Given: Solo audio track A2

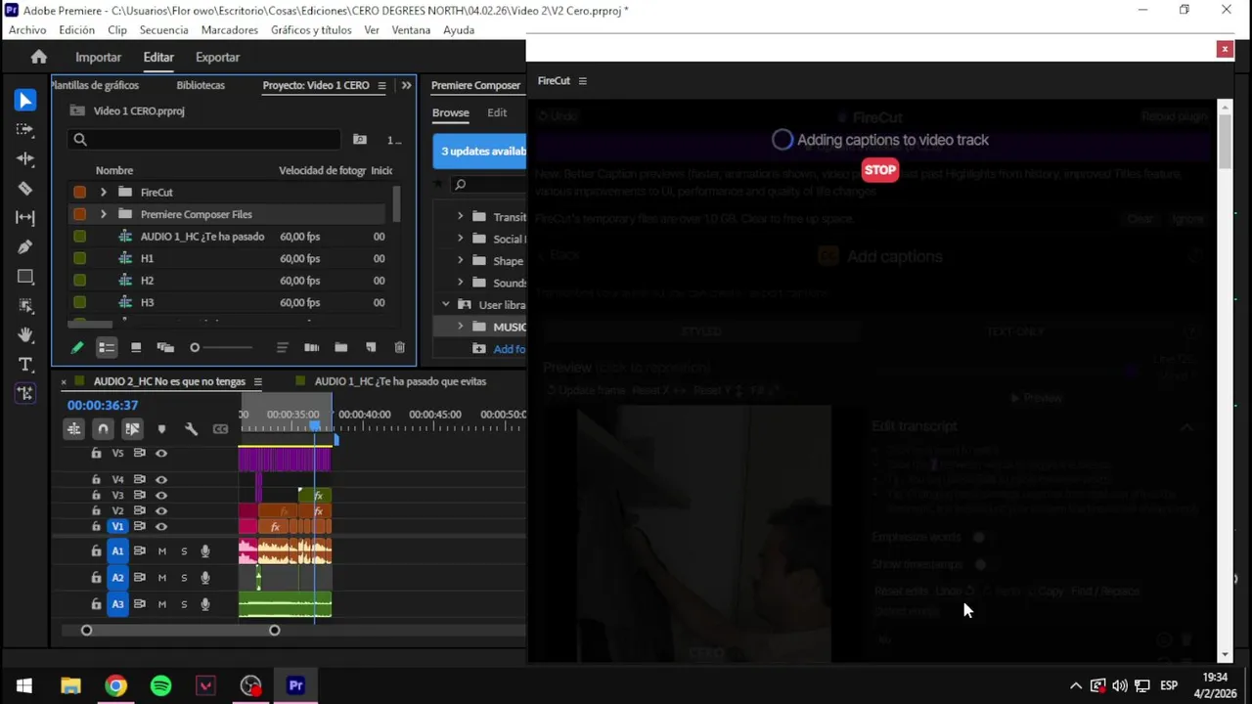Looking at the screenshot, I should pyautogui.click(x=184, y=578).
